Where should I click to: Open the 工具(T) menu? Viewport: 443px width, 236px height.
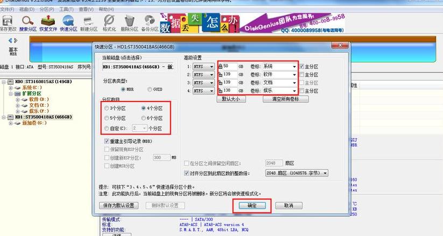pos(66,9)
